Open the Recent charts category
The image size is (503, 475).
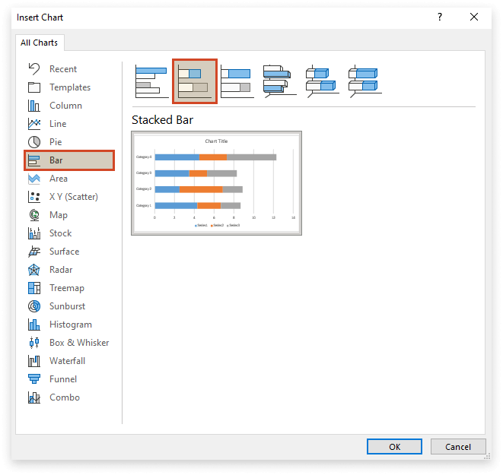coord(69,69)
